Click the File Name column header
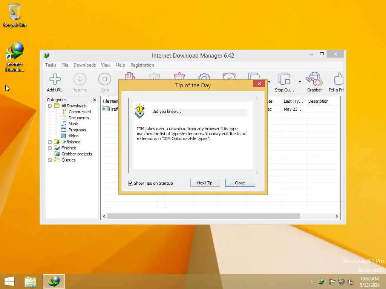Viewport: 386px width, 289px height. click(x=110, y=101)
